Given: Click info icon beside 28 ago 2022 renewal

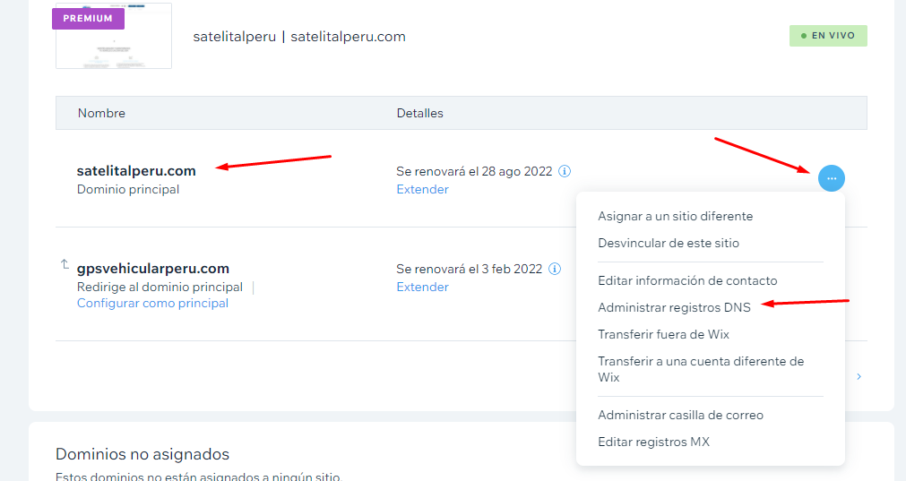Looking at the screenshot, I should (x=565, y=171).
